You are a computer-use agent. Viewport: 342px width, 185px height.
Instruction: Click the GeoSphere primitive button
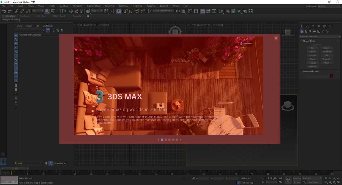(326, 52)
